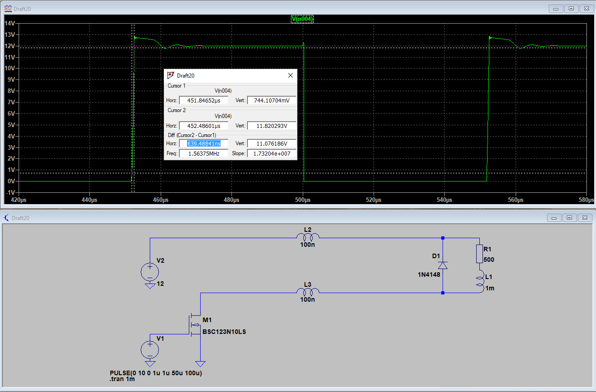This screenshot has width=596, height=392.
Task: Click the 460µs time axis label
Action: pos(161,200)
